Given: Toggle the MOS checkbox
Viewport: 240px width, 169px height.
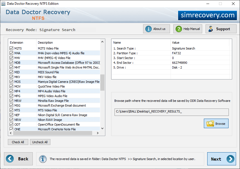Looking at the screenshot, I should pyautogui.click(x=11, y=81).
